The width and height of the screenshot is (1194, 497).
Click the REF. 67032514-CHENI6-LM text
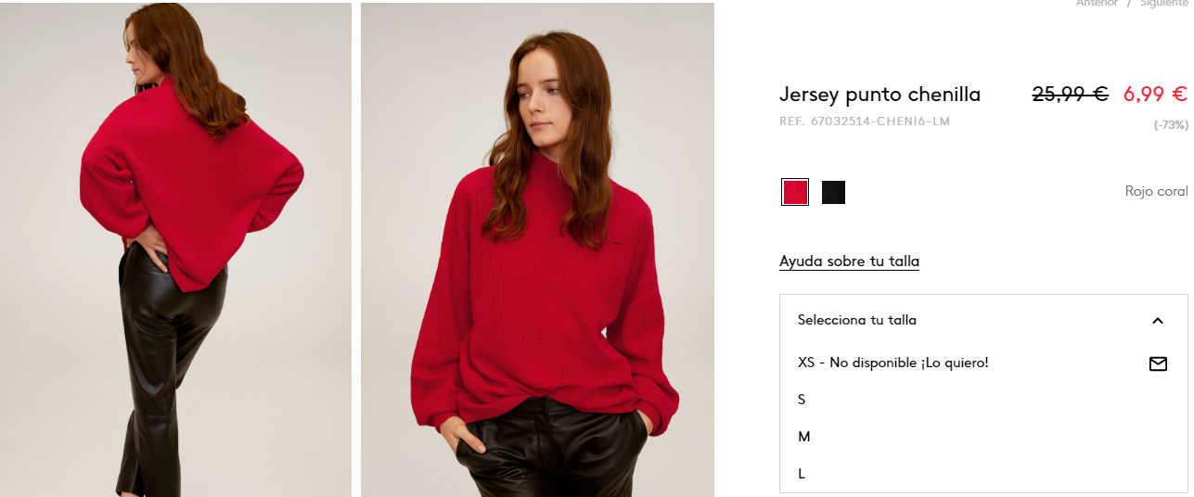(865, 121)
